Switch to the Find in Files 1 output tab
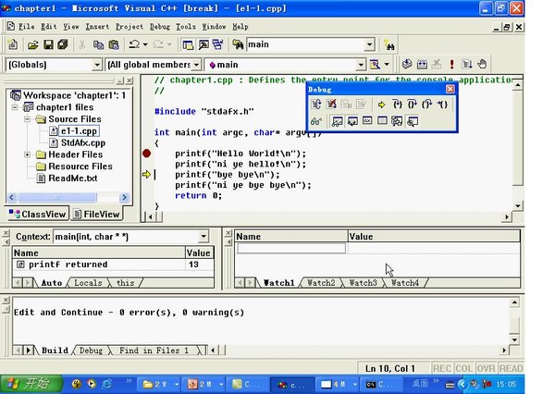 (154, 351)
